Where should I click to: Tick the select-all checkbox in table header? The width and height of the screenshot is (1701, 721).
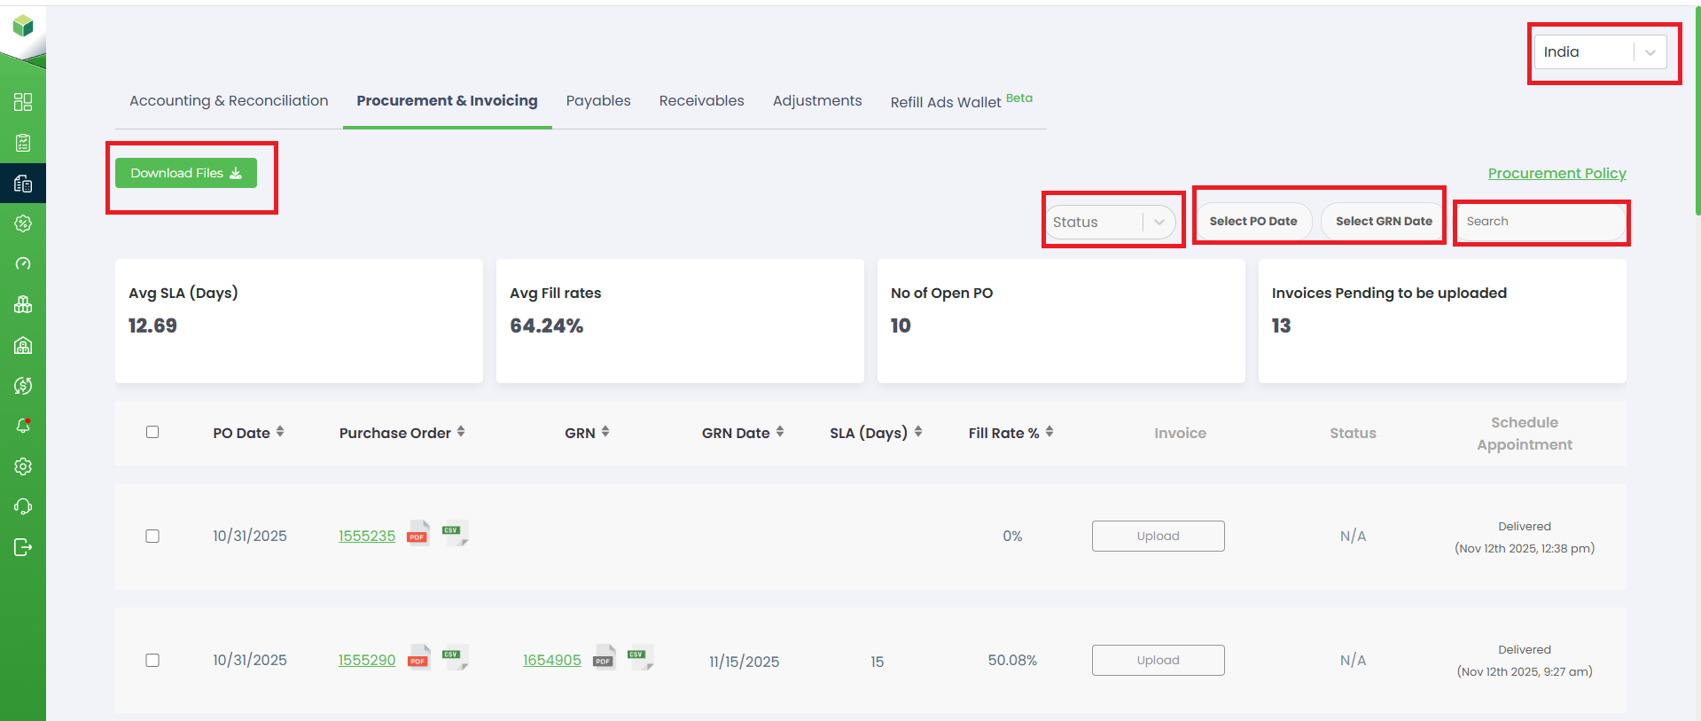[x=152, y=432]
